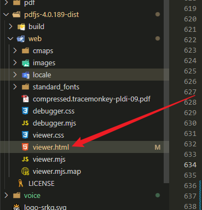Viewport: 202px width, 210px height.
Task: Click the map file icon for viewer.mjs.map
Action: pyautogui.click(x=25, y=171)
